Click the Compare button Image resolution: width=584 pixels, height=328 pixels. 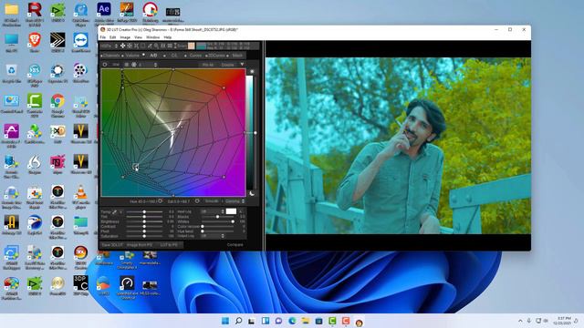pyautogui.click(x=235, y=245)
